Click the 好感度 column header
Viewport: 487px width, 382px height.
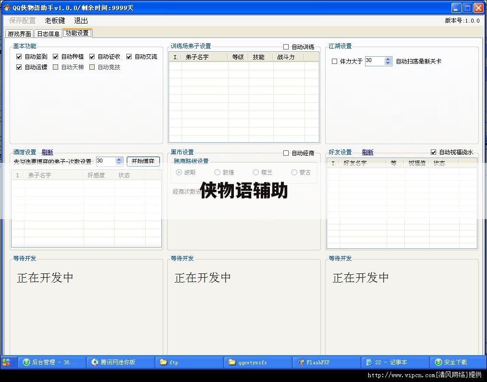99,175
